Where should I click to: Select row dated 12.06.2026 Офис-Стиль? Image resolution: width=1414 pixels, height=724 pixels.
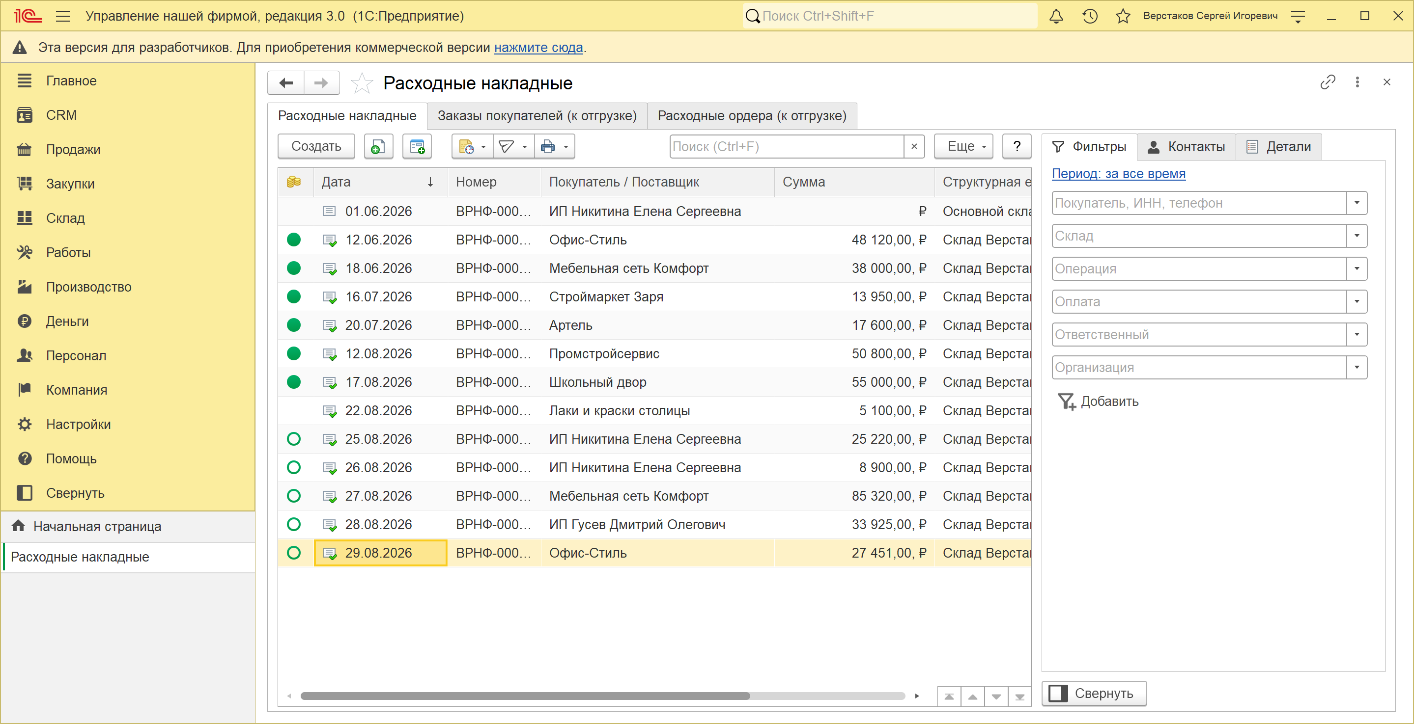(x=654, y=240)
